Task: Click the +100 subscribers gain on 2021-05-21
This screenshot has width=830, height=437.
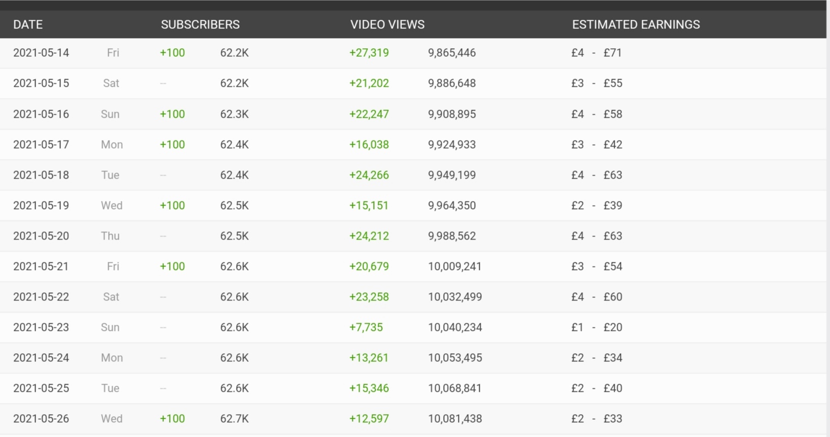Action: (172, 266)
